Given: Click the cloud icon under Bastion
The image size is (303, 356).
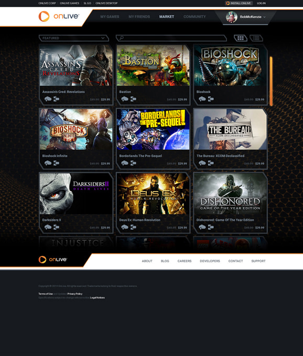Looking at the screenshot, I should point(125,99).
